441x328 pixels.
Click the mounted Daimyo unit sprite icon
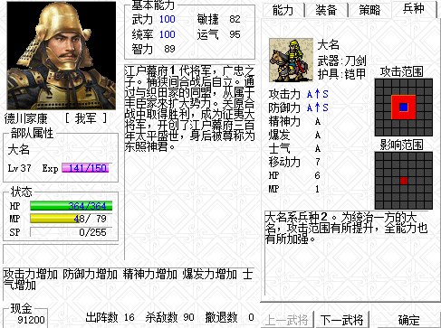point(291,61)
